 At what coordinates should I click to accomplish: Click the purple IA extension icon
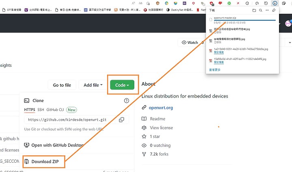185,3
